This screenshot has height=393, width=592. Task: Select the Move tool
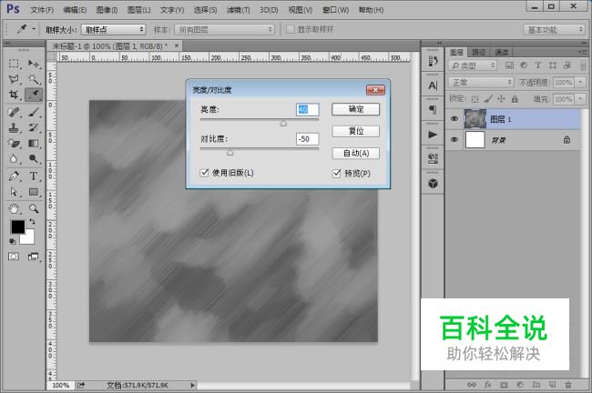coord(33,64)
